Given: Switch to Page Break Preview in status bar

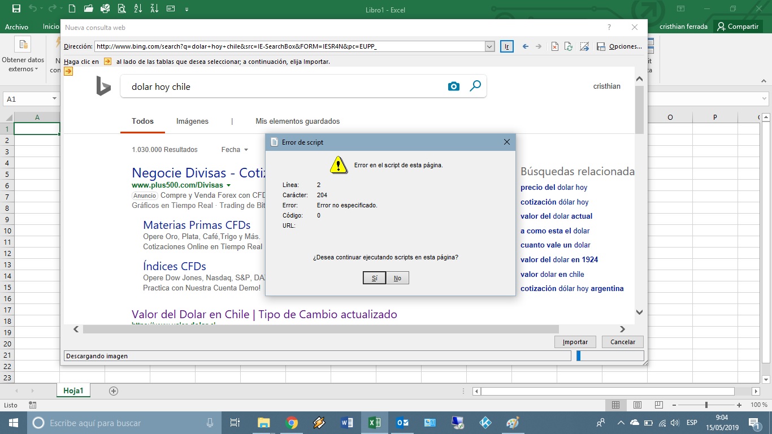Looking at the screenshot, I should [x=658, y=405].
